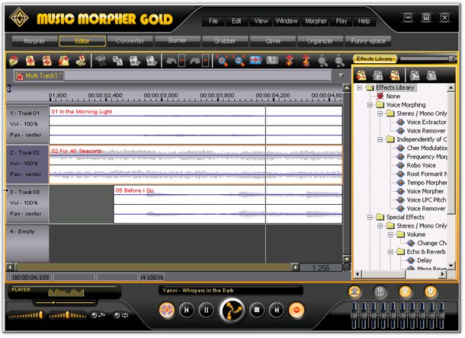Open the undo history dropdown arrow
The image size is (465, 338).
181,61
